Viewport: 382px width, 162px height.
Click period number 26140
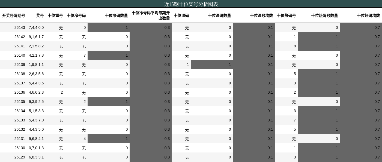click(20, 55)
